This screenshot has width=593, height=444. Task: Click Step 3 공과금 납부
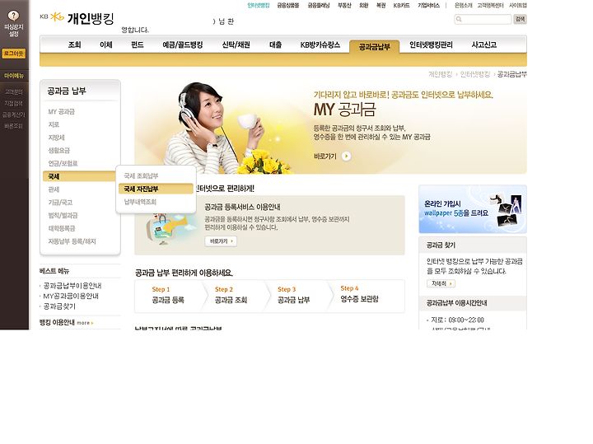point(293,296)
